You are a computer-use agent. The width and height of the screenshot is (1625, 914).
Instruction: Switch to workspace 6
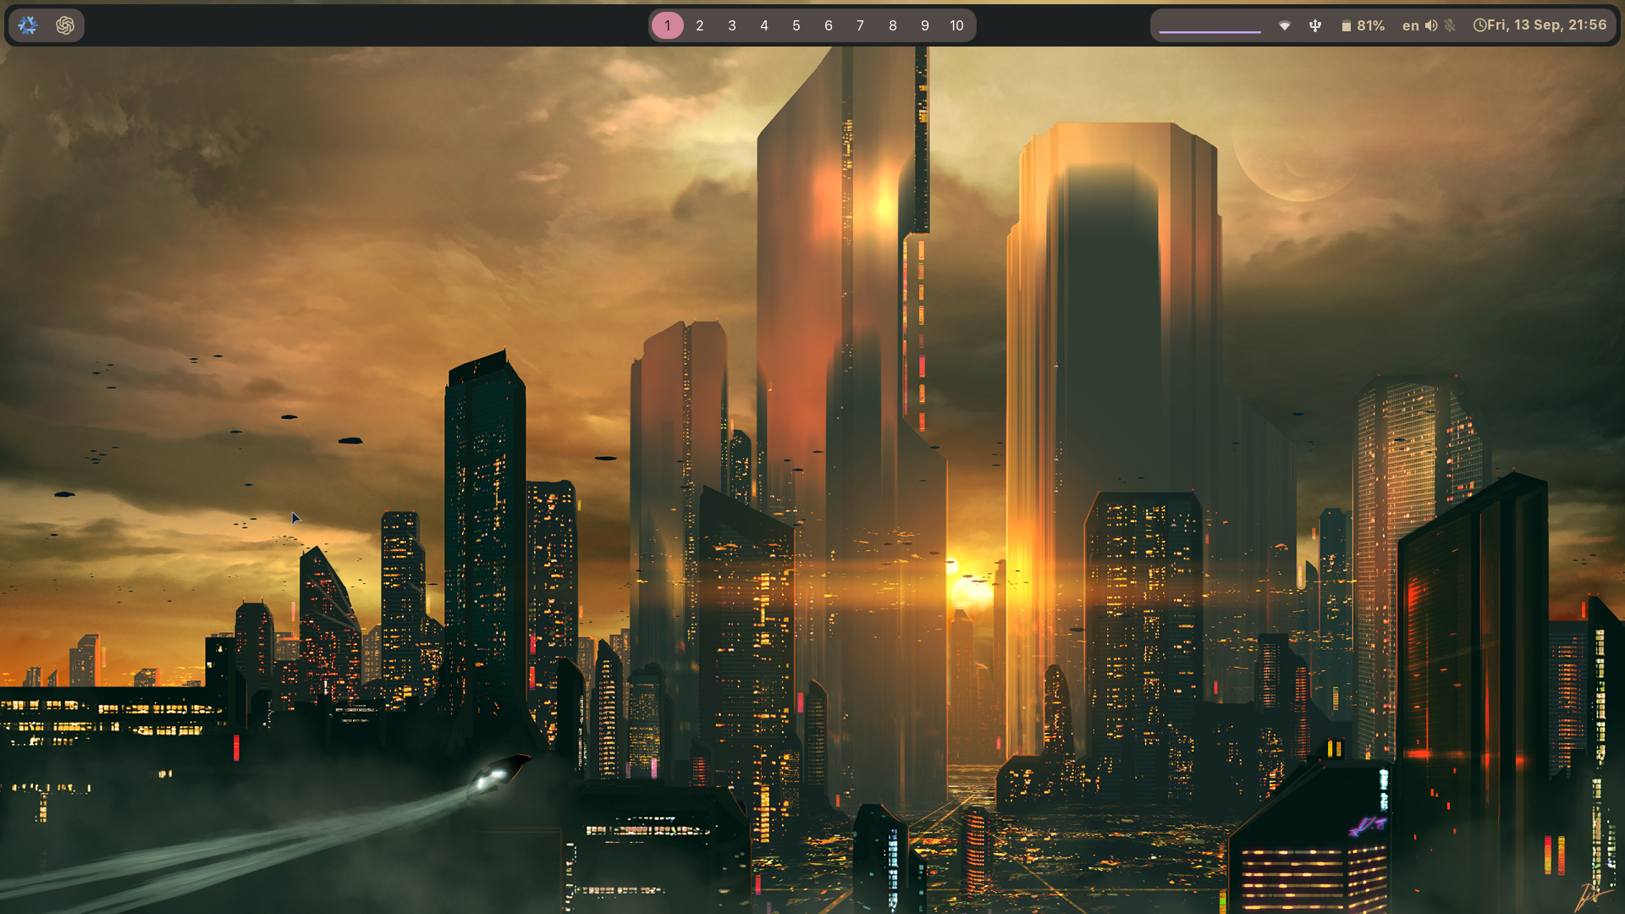pos(829,25)
